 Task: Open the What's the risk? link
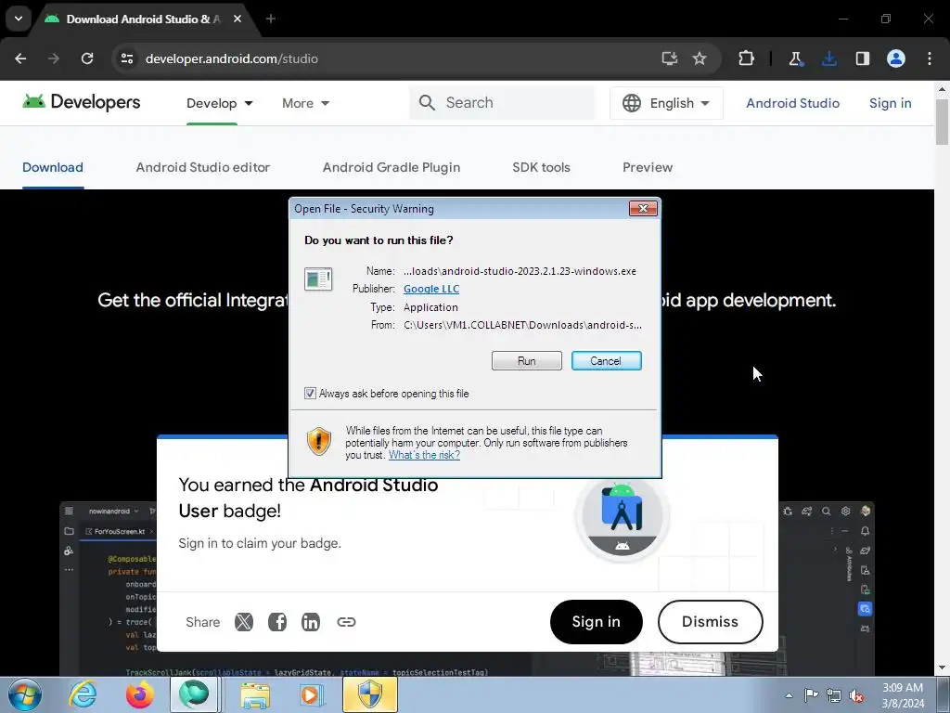tap(424, 455)
